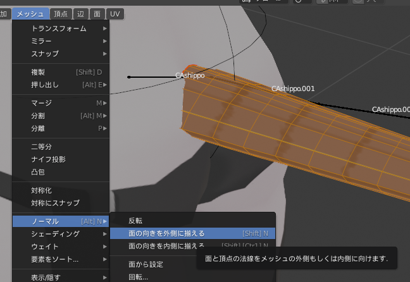
Task: Click the CAshippo bone label
Action: click(190, 75)
